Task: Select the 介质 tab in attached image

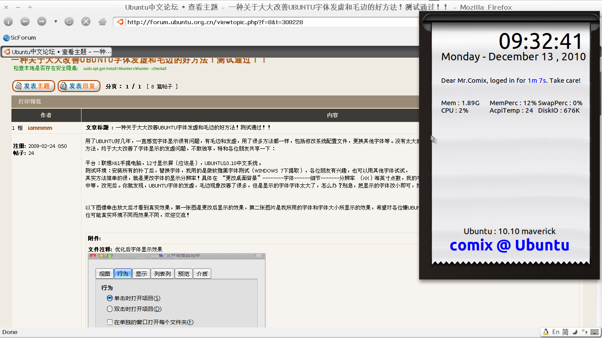Action: (202, 274)
